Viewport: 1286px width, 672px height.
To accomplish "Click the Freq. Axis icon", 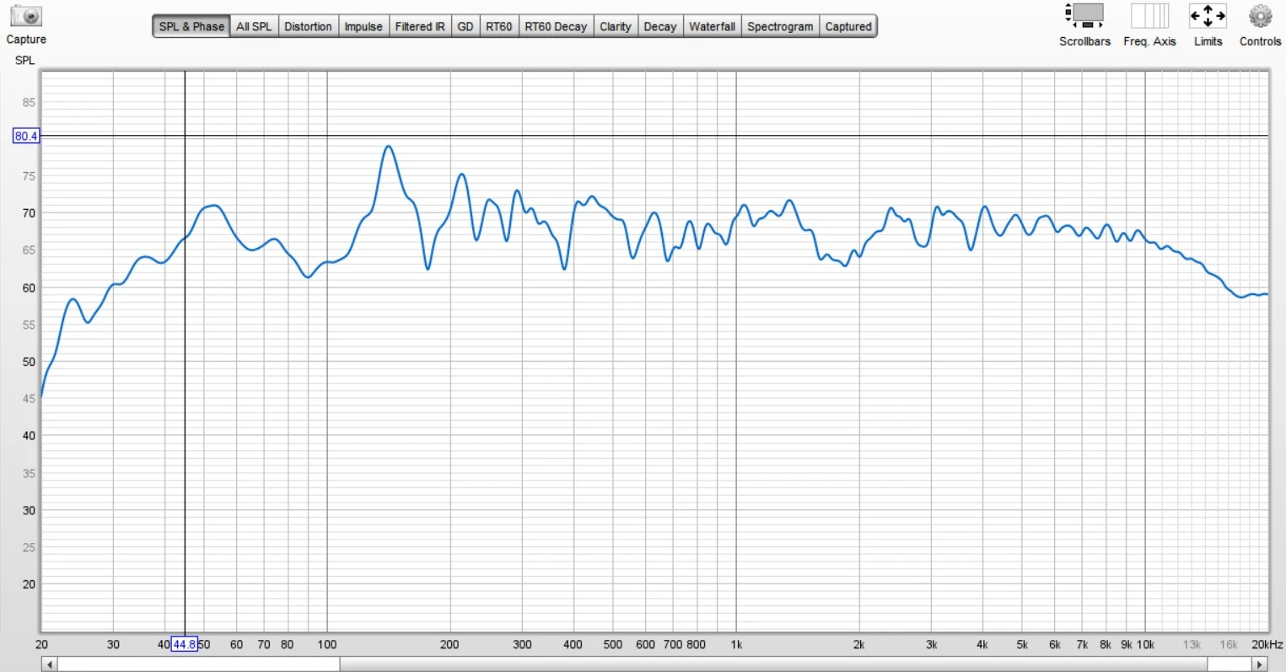I will [1149, 16].
